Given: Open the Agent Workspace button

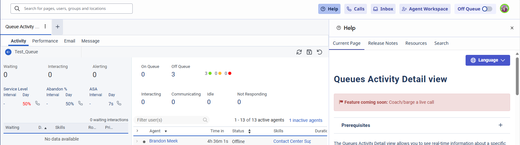Looking at the screenshot, I should [x=425, y=9].
